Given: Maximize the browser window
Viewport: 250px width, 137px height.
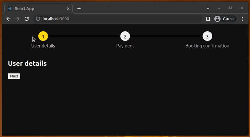Looking at the screenshot, I should [230, 8].
